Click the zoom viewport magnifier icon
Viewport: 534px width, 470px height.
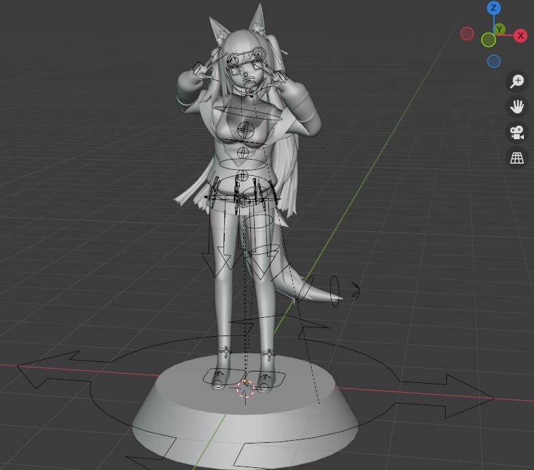coord(516,81)
